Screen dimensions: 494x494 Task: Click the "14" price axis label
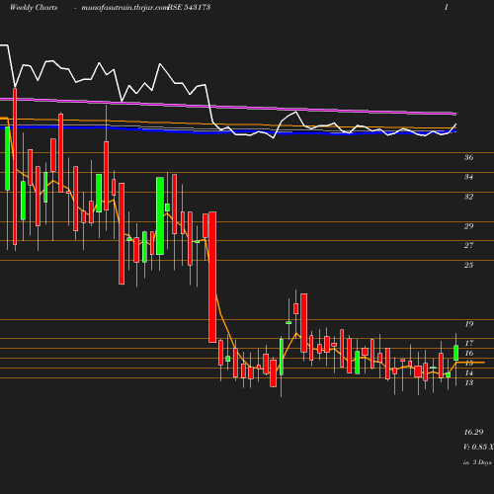pyautogui.click(x=469, y=372)
